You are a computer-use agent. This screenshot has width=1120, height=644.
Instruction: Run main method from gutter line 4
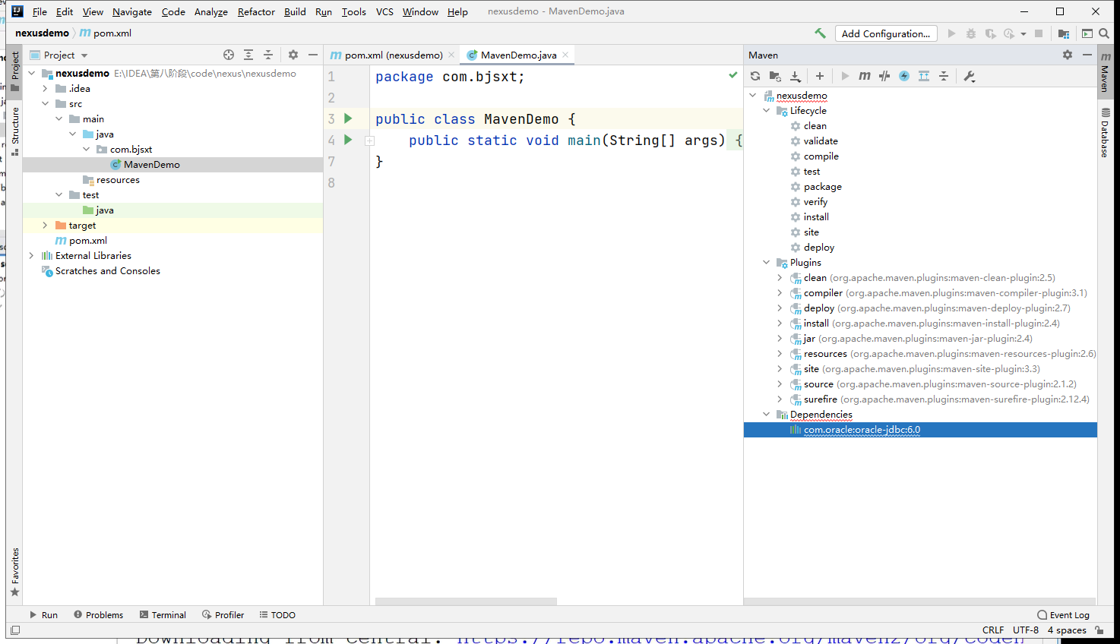pyautogui.click(x=348, y=140)
